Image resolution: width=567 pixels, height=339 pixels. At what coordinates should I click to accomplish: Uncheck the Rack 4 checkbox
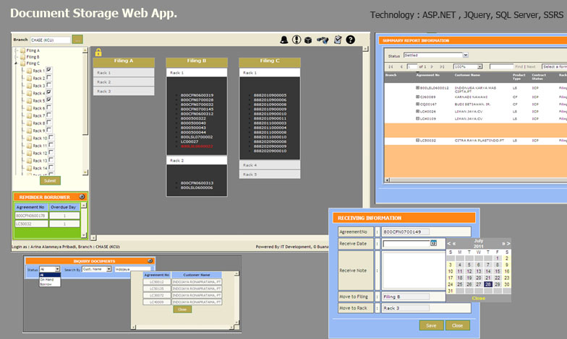coord(49,92)
